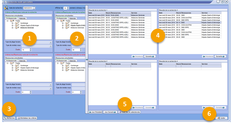Collapse the Thales root node in the first tree
This screenshot has width=231, height=125.
[x=7, y=21]
